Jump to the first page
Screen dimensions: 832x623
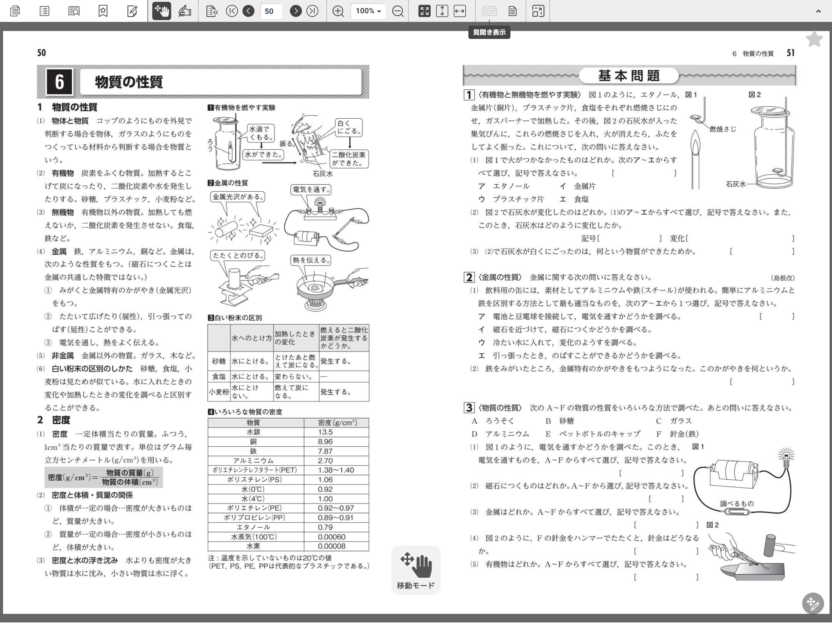(232, 11)
